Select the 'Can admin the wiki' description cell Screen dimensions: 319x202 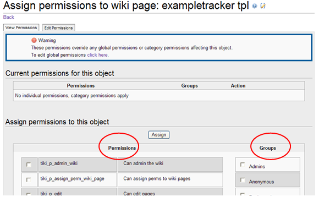[x=170, y=165]
